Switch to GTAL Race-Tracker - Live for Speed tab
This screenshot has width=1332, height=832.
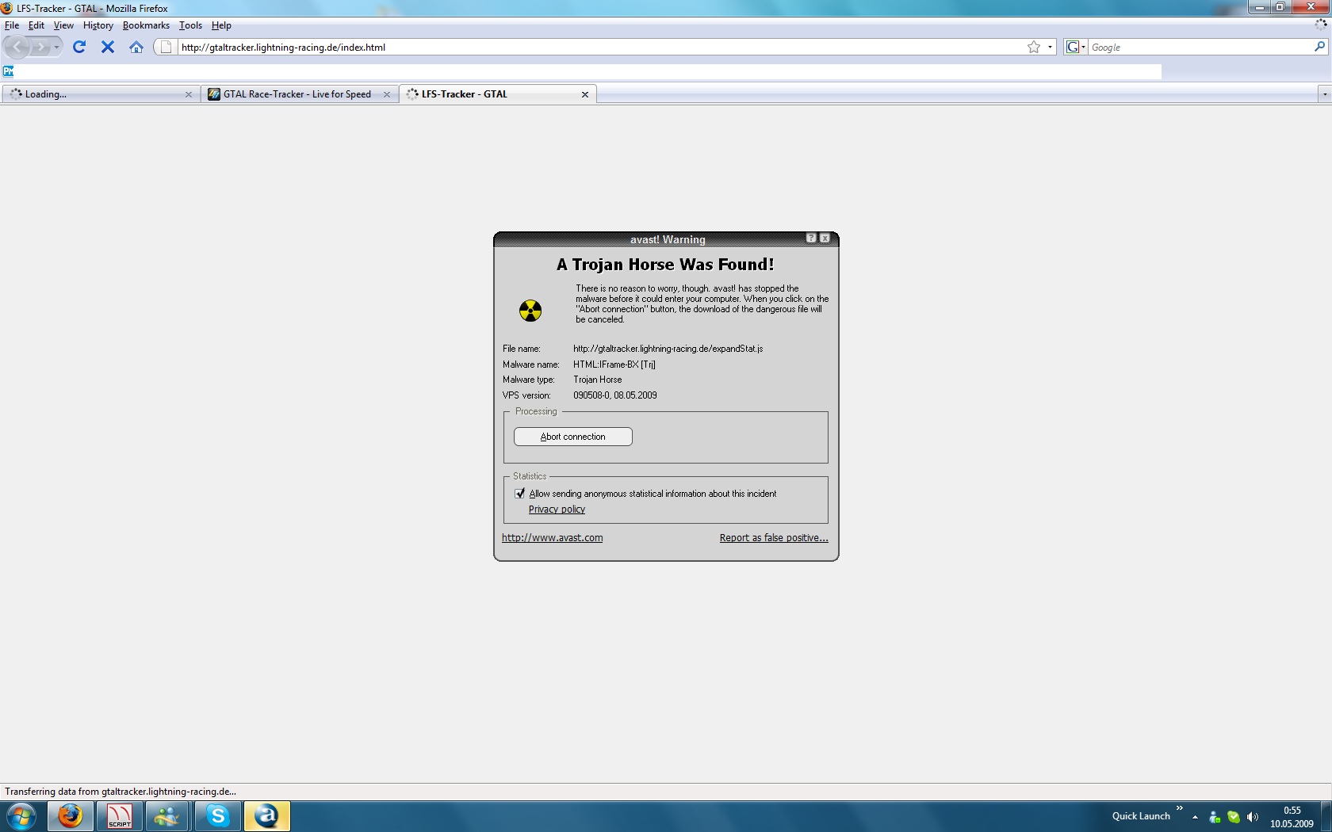(299, 94)
